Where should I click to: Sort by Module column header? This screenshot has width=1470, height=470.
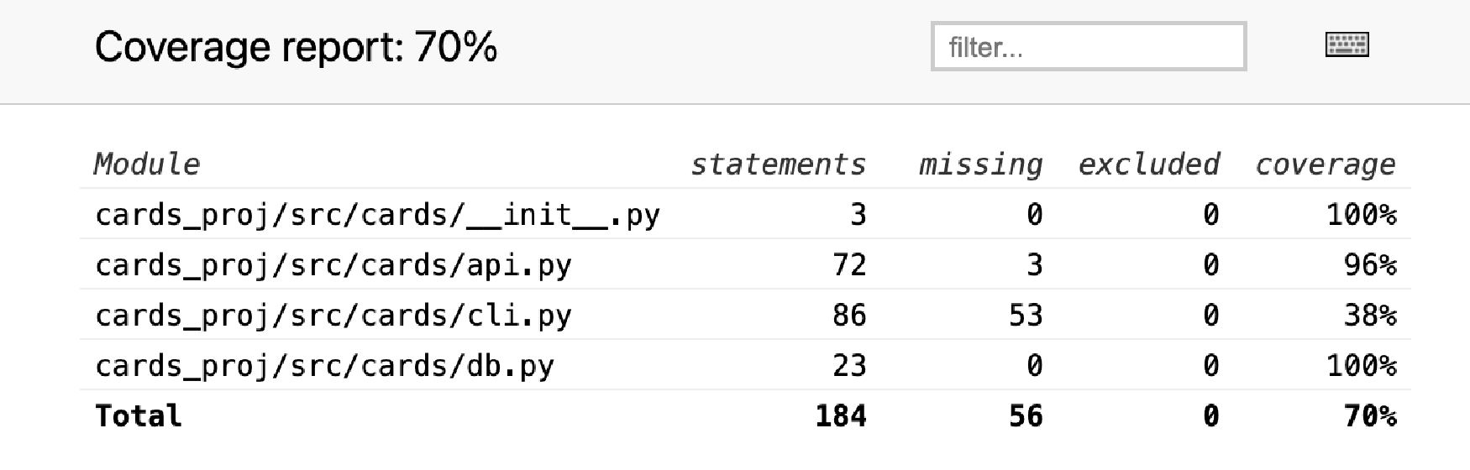point(147,164)
